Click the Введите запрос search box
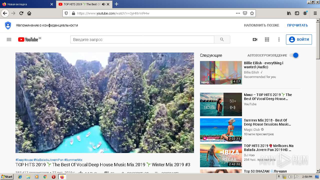 coord(142,39)
